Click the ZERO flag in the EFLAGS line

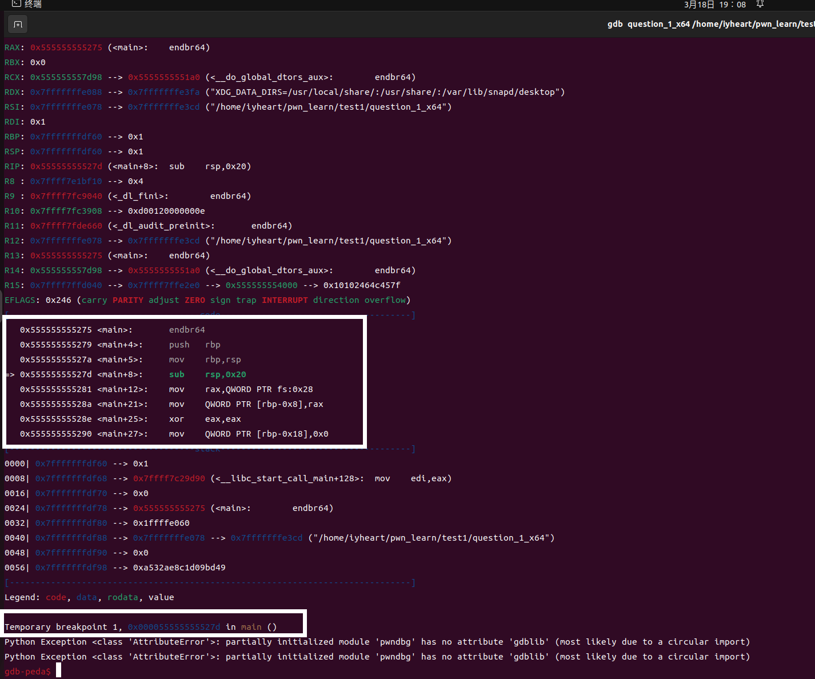click(x=195, y=300)
